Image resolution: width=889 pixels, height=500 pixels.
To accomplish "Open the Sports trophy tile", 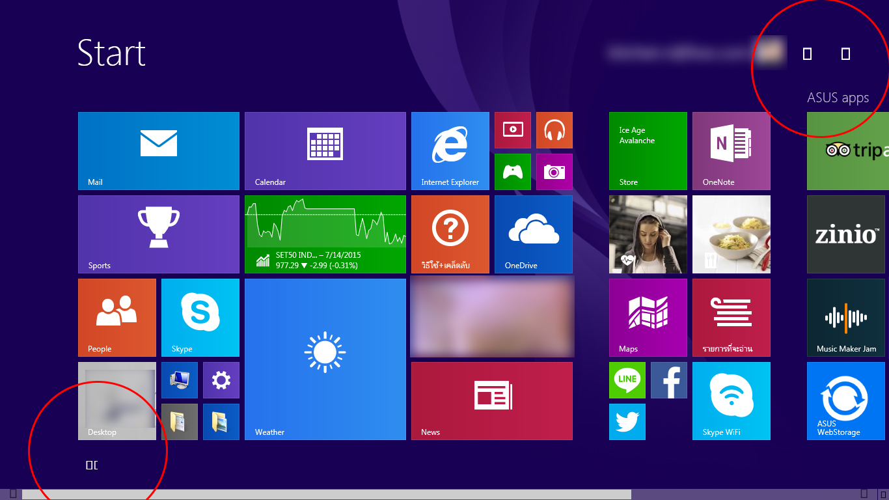I will click(x=159, y=234).
